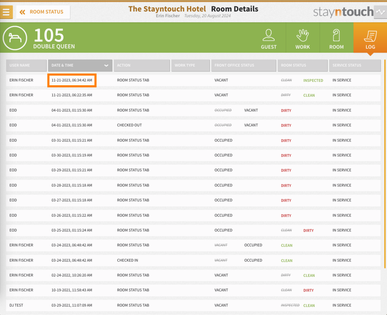Click CHECKED IN action entry
This screenshot has height=315, width=387.
pyautogui.click(x=127, y=260)
